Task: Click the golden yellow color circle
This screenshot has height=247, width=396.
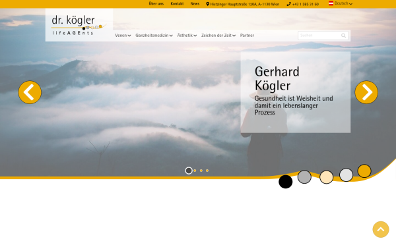Action: click(x=364, y=171)
